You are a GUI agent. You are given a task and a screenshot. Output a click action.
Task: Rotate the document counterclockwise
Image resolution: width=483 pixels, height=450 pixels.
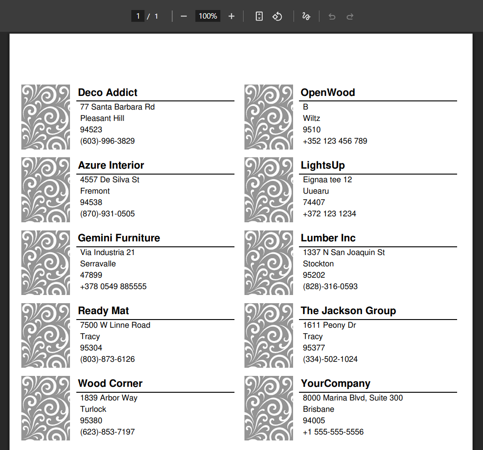(277, 16)
